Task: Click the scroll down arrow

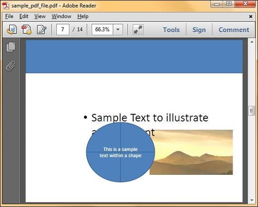Action: click(x=252, y=200)
